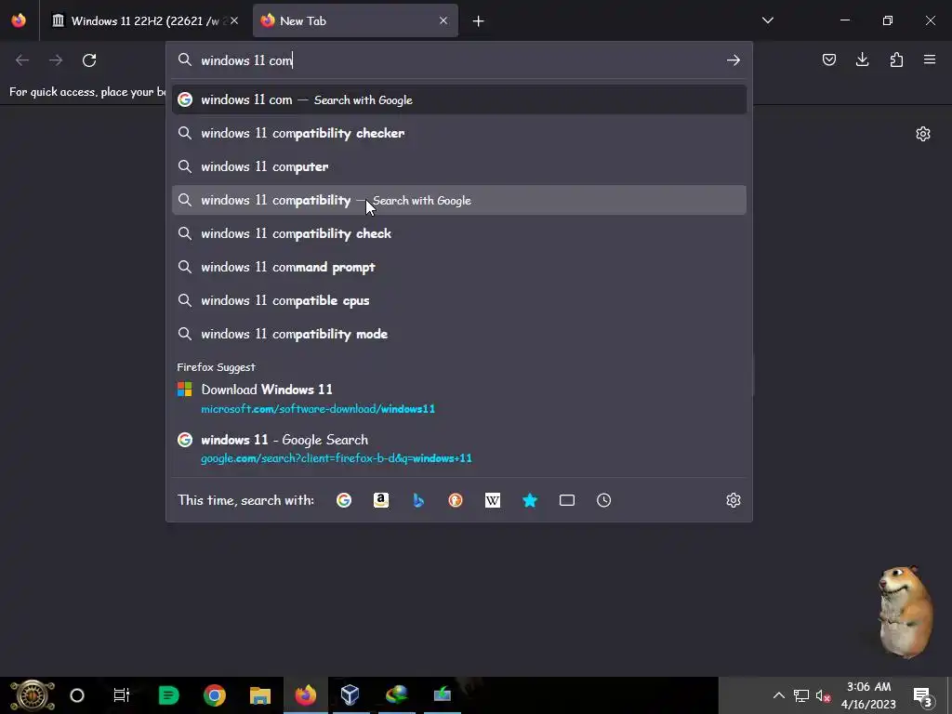The width and height of the screenshot is (952, 714).
Task: Close the New Tab tab
Action: coord(443,20)
